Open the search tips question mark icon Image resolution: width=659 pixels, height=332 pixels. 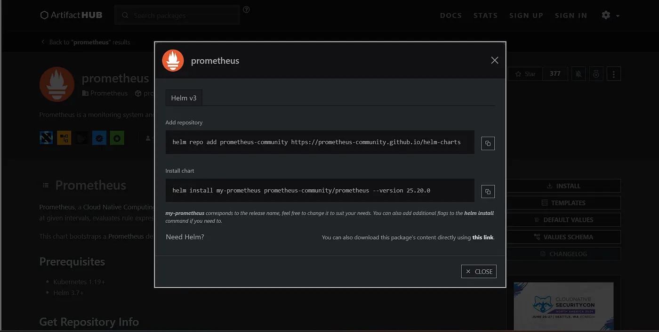[x=246, y=9]
